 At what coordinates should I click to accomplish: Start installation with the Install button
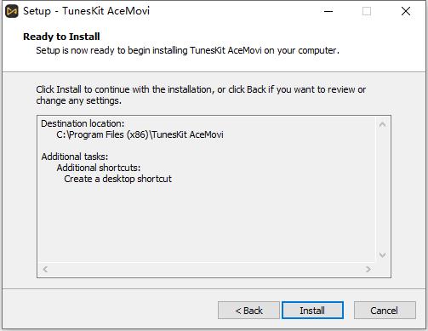(312, 311)
